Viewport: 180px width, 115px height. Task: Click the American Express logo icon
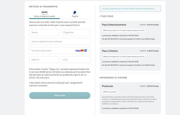coord(86,51)
